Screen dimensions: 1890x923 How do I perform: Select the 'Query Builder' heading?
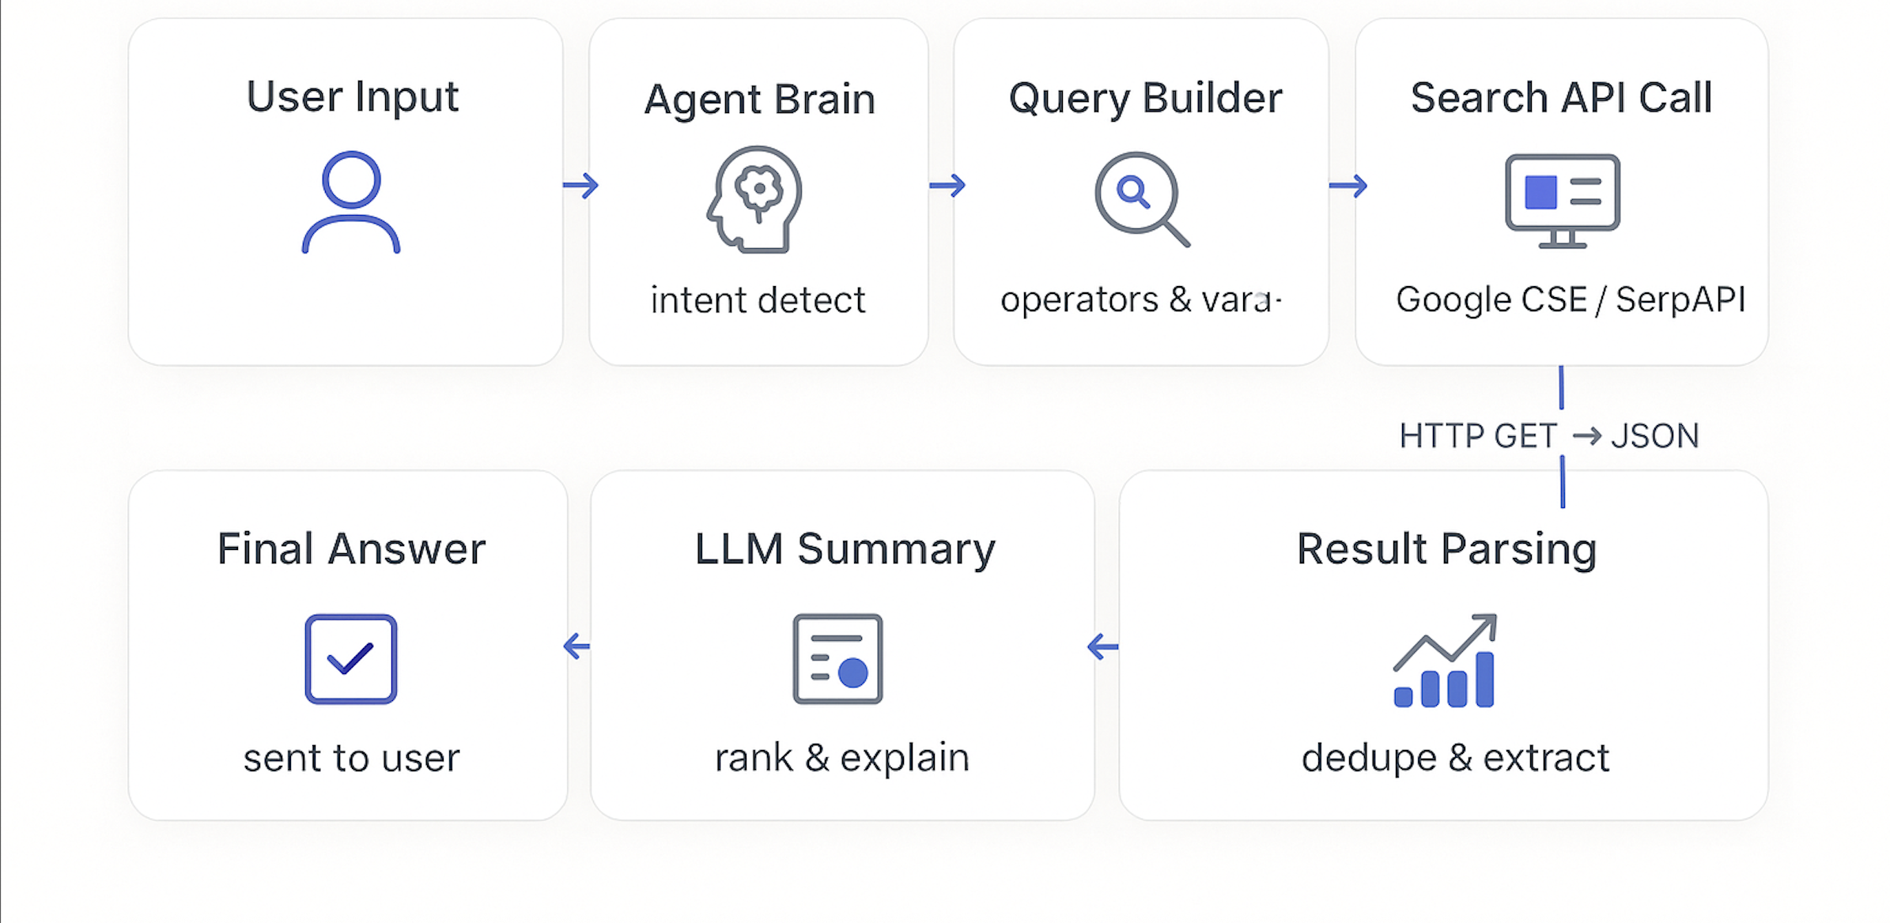(x=1145, y=100)
